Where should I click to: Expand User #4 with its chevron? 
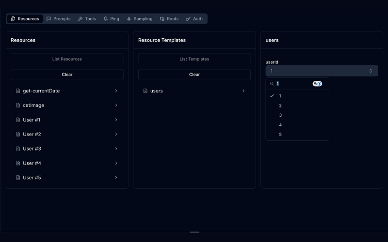(116, 163)
